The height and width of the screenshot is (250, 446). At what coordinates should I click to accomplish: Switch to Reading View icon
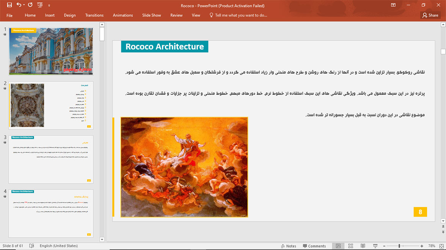pyautogui.click(x=363, y=246)
